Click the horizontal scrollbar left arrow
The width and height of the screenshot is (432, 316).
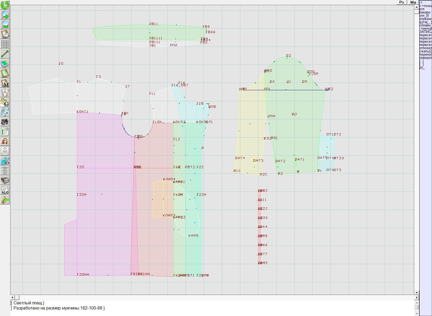point(12,297)
